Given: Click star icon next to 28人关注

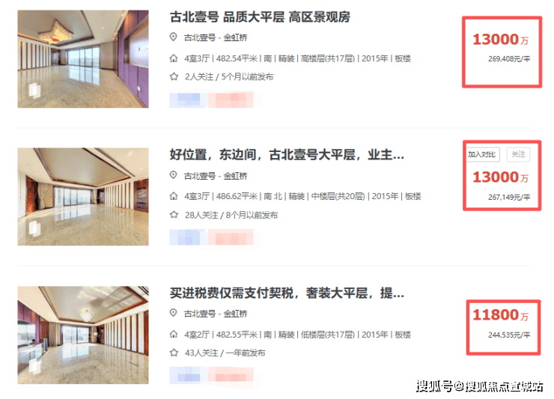Looking at the screenshot, I should coord(174,215).
